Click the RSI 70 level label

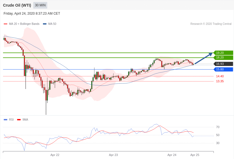pyautogui.click(x=218, y=127)
